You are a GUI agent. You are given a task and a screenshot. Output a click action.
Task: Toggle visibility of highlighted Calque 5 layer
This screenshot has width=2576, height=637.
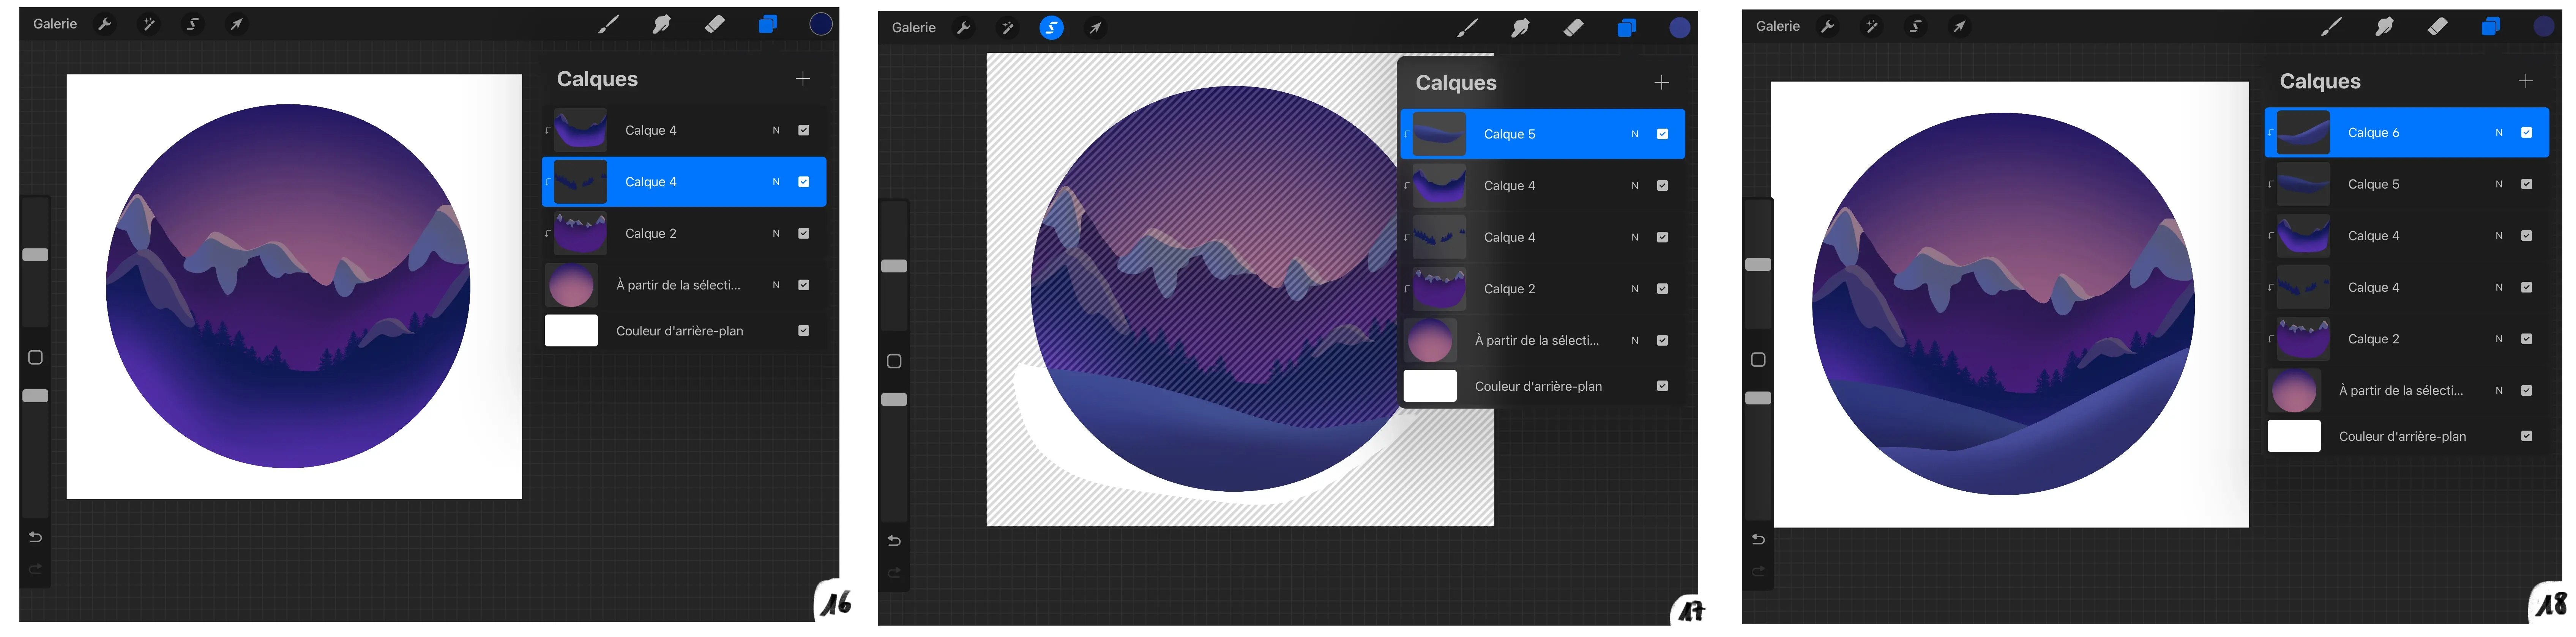(x=1662, y=134)
